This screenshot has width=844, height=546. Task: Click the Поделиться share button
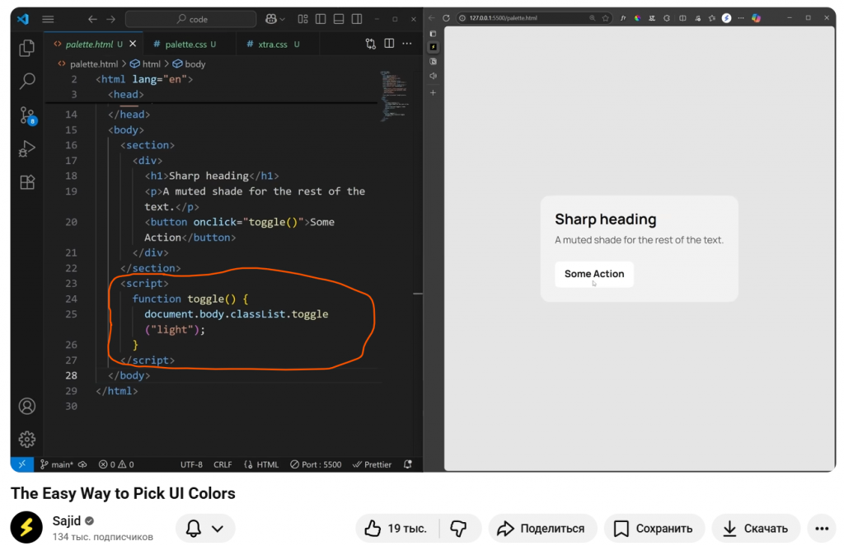542,529
